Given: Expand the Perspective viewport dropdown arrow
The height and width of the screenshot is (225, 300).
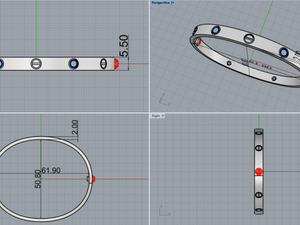Looking at the screenshot, I should [x=173, y=2].
